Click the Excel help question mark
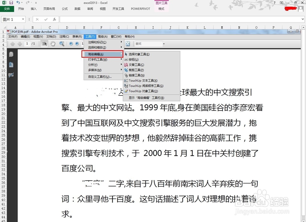This screenshot has height=222, width=306. click(x=274, y=2)
